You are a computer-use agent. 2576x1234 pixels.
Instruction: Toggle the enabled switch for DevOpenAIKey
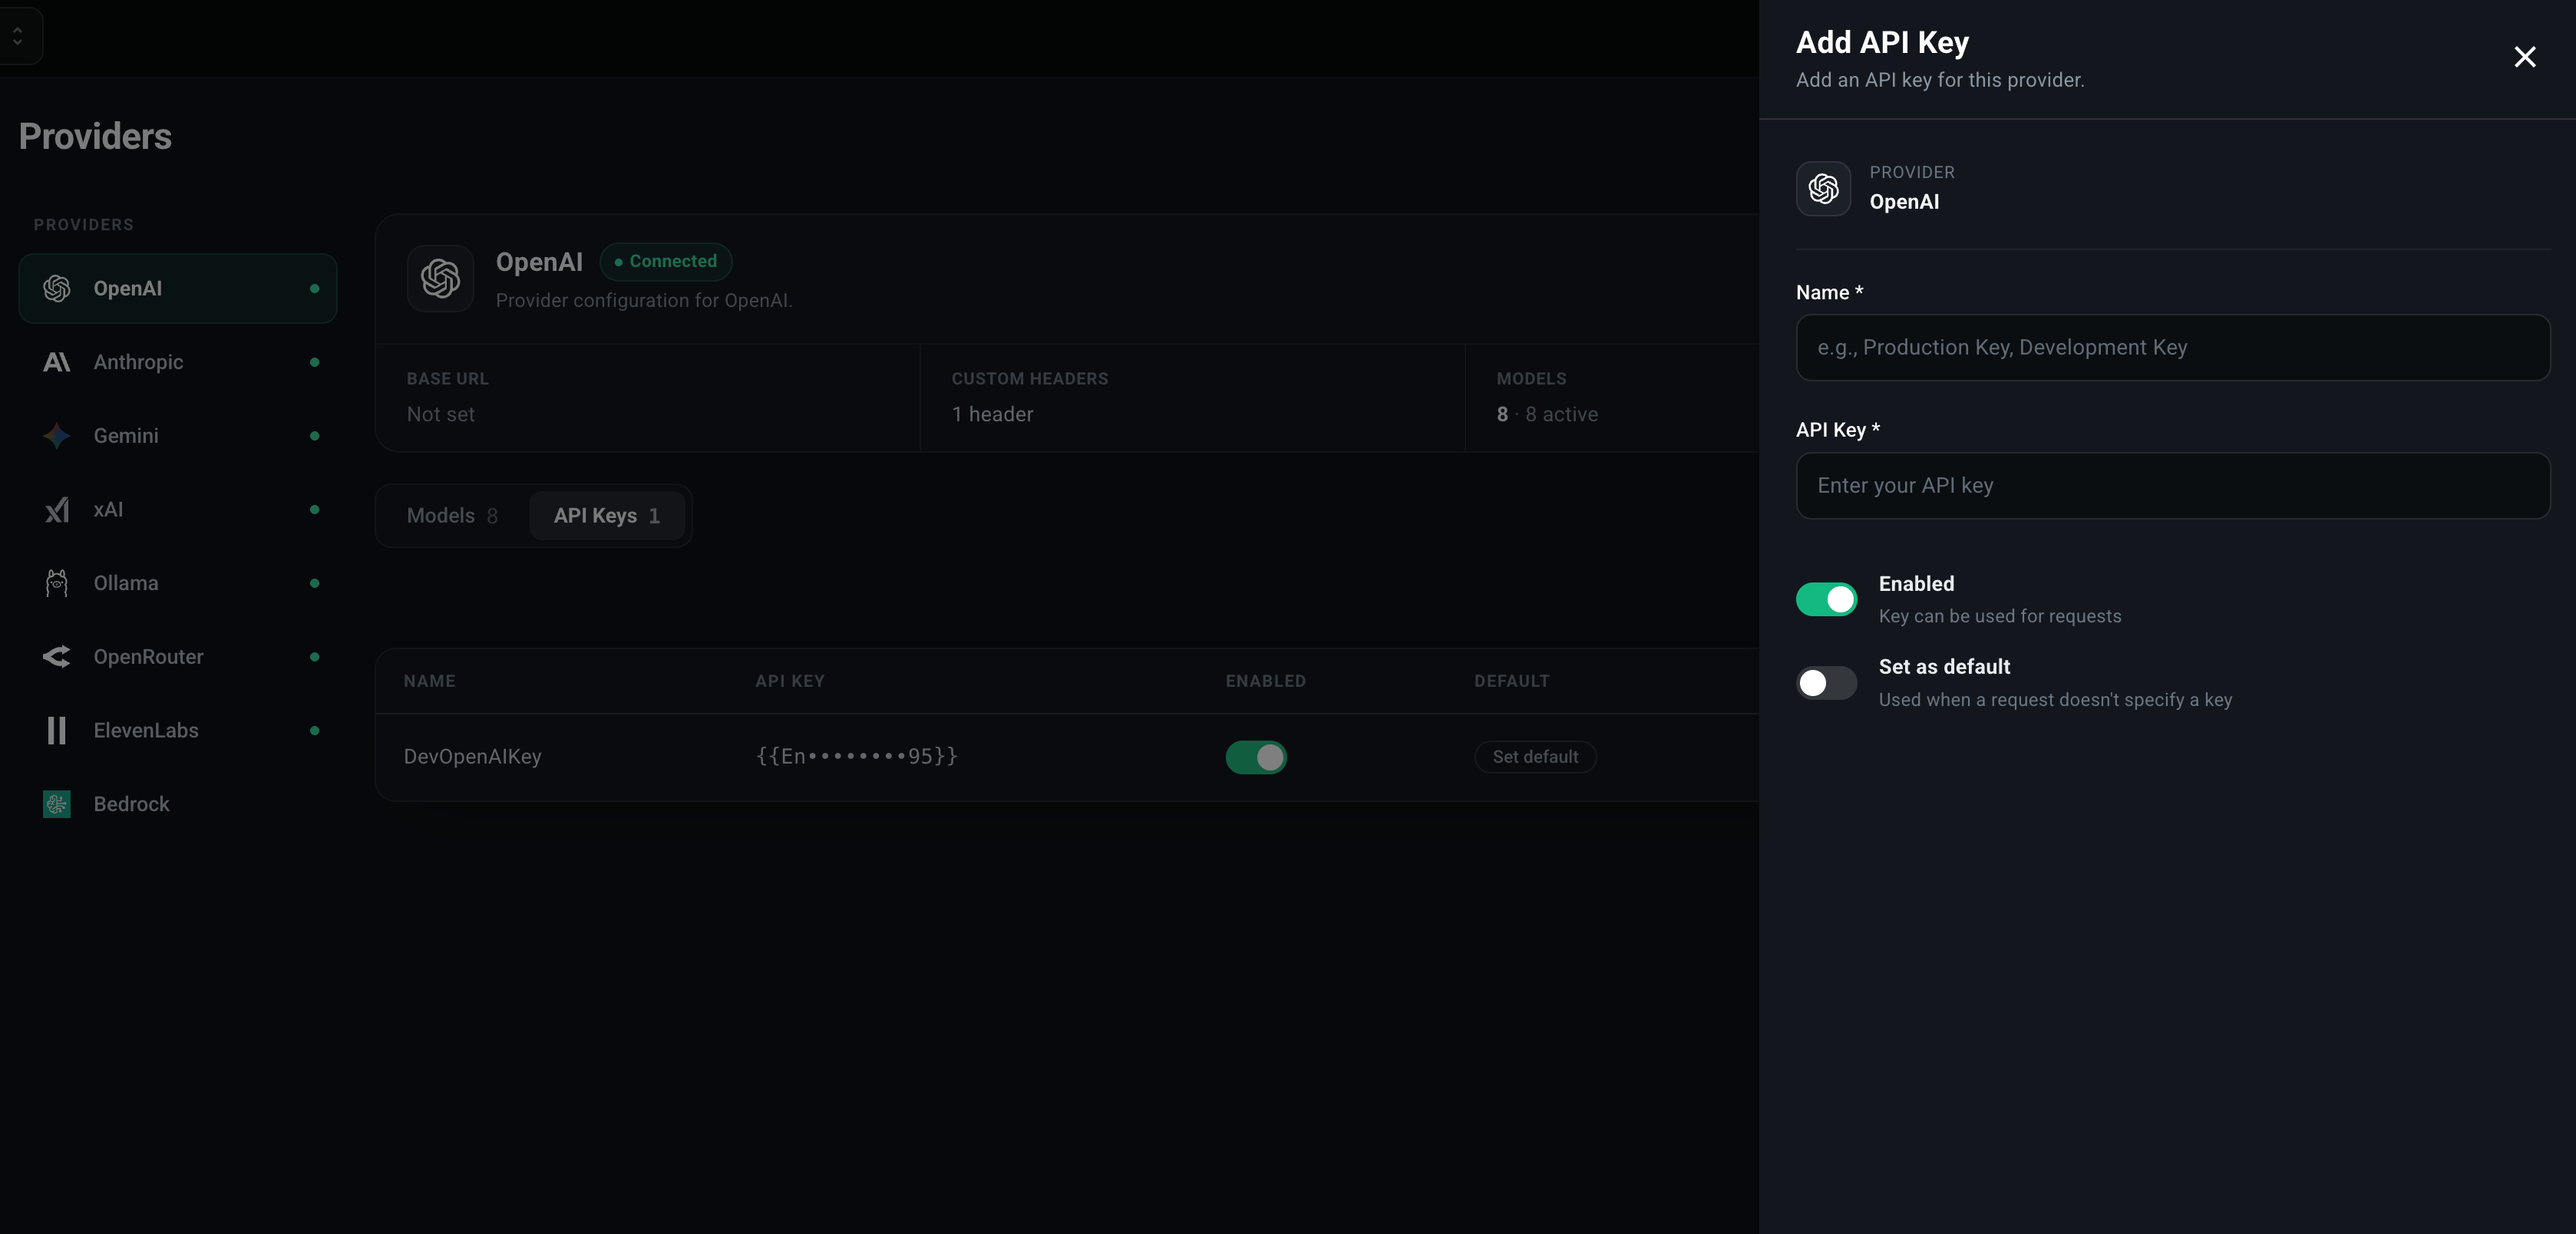click(1256, 757)
